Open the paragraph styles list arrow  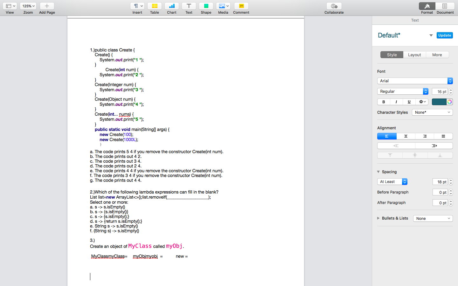point(431,35)
